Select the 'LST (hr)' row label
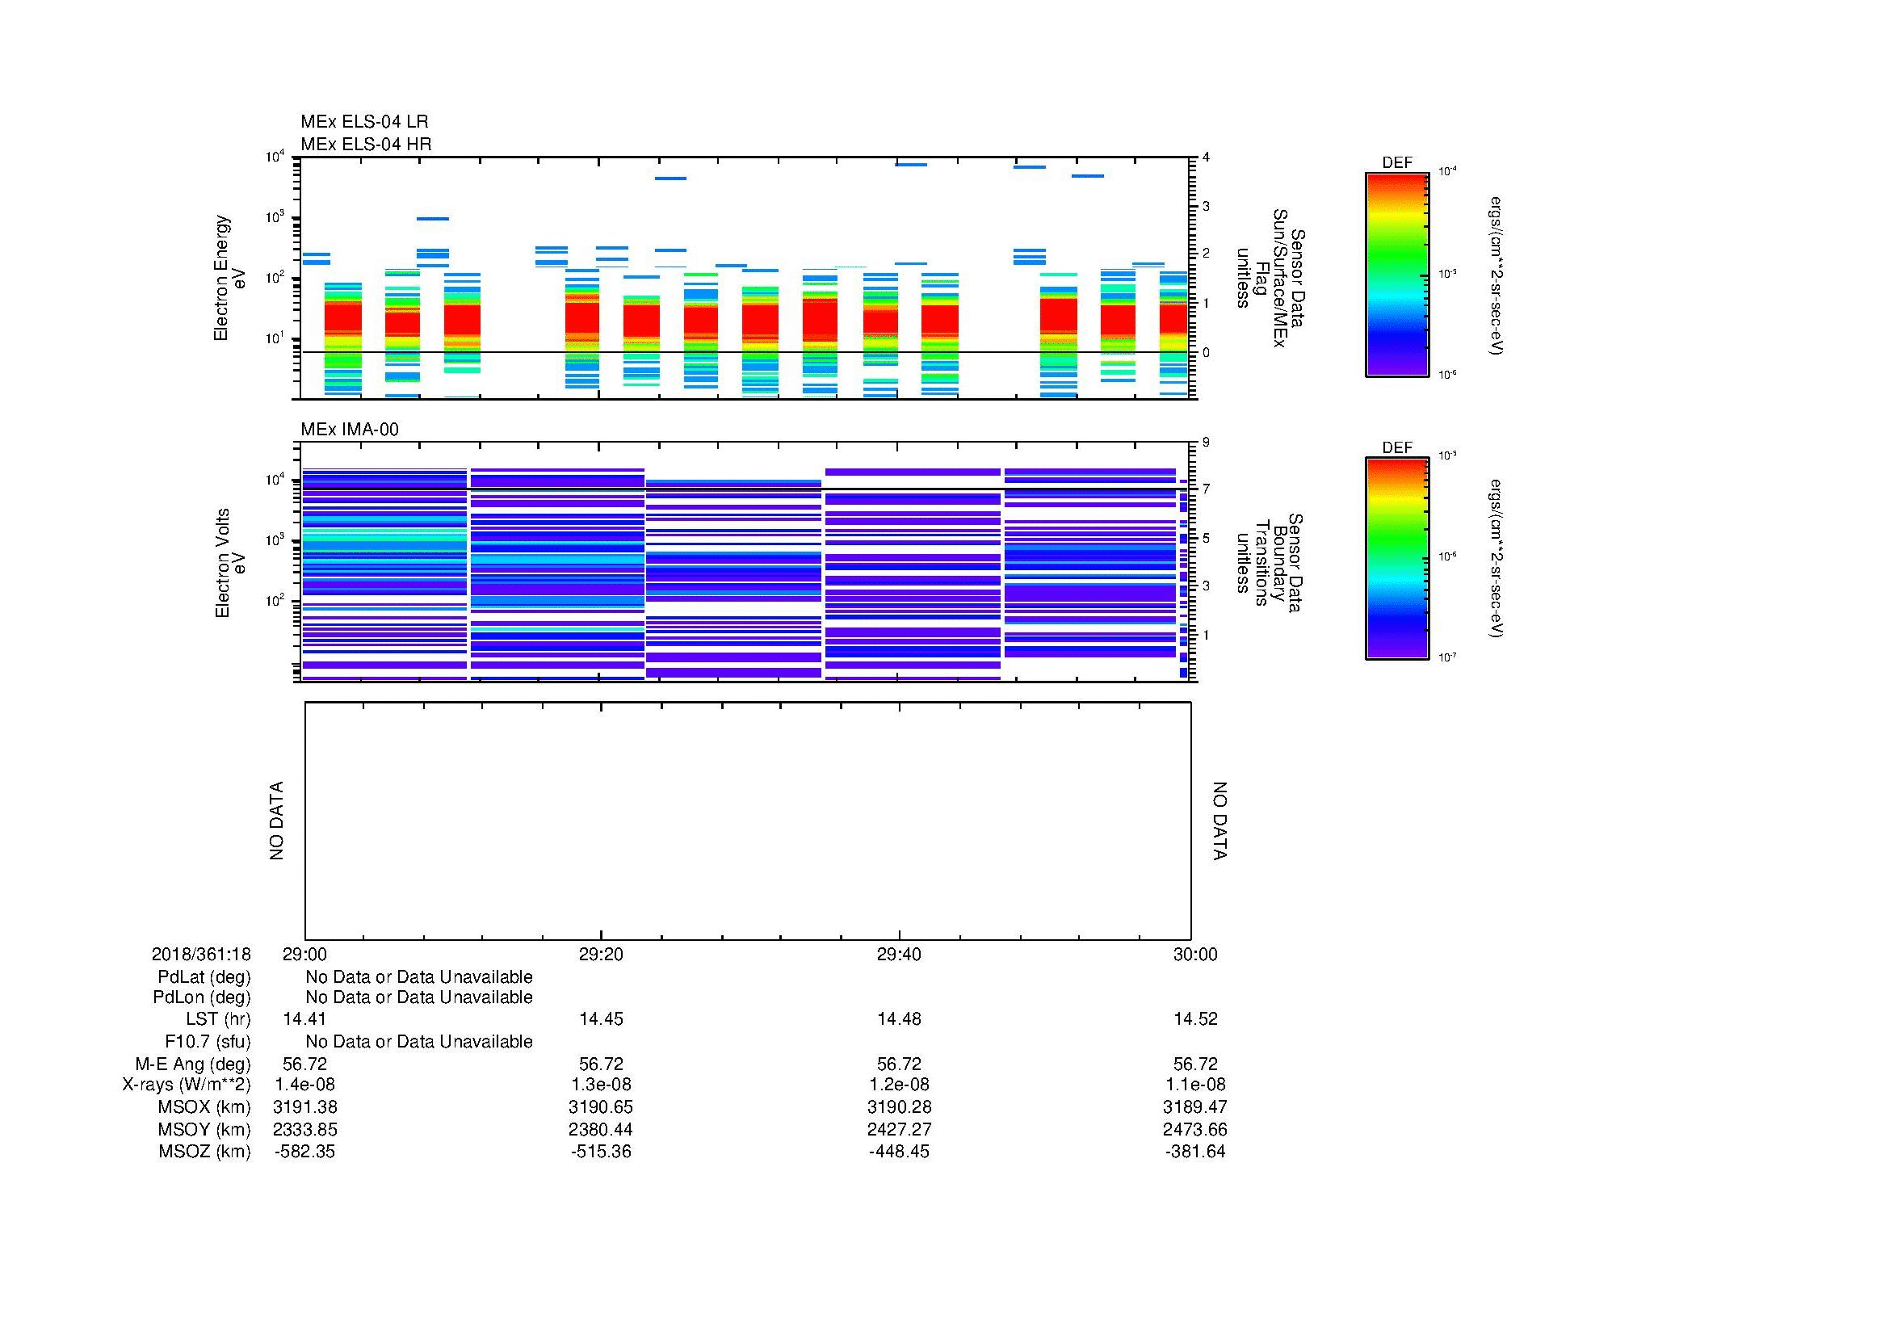Image resolution: width=1889 pixels, height=1335 pixels. [x=218, y=1019]
